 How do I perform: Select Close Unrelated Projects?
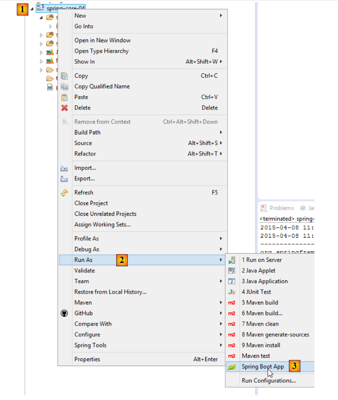[105, 214]
